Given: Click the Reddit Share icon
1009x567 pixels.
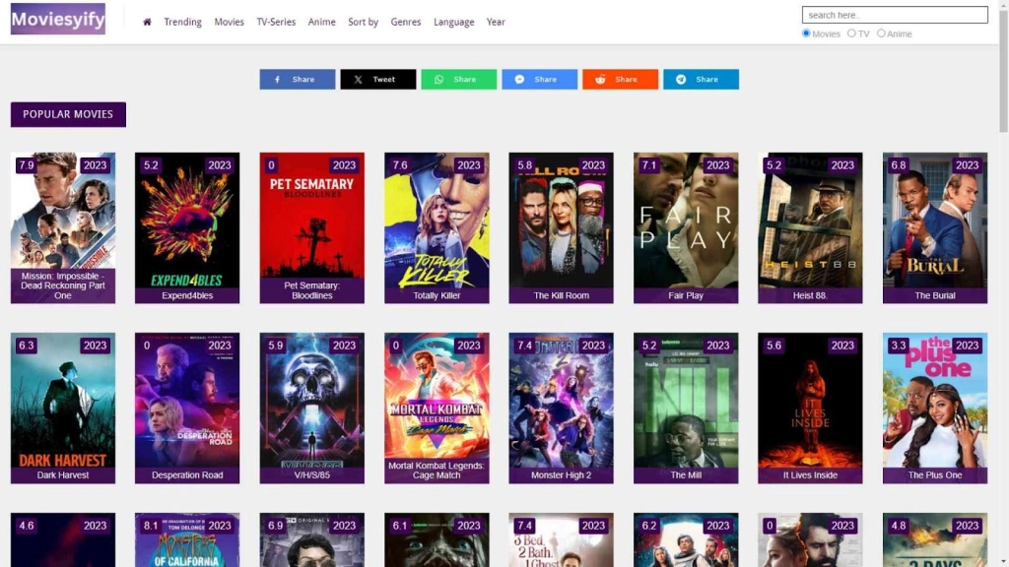Looking at the screenshot, I should [599, 79].
